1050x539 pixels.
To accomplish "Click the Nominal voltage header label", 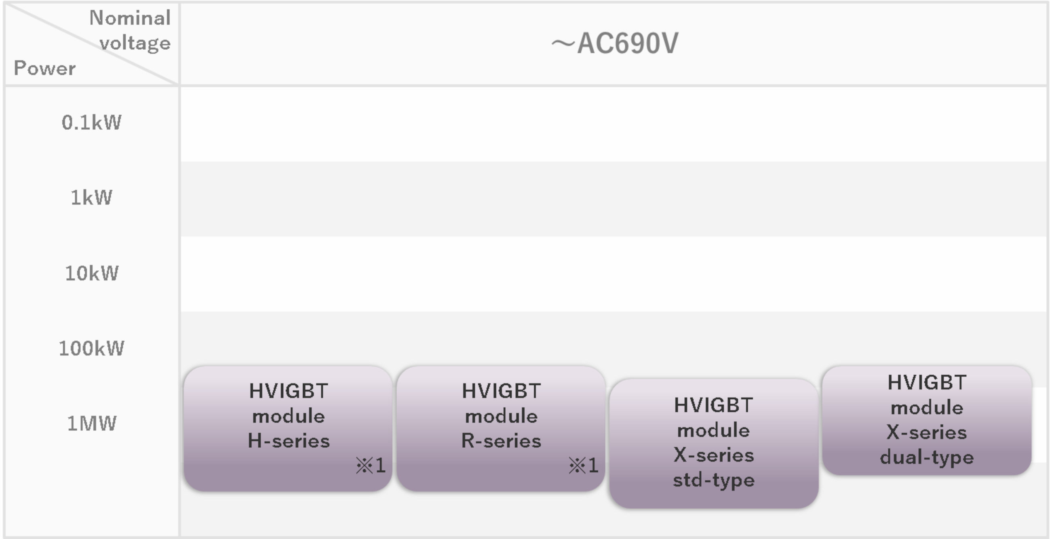I will click(130, 30).
